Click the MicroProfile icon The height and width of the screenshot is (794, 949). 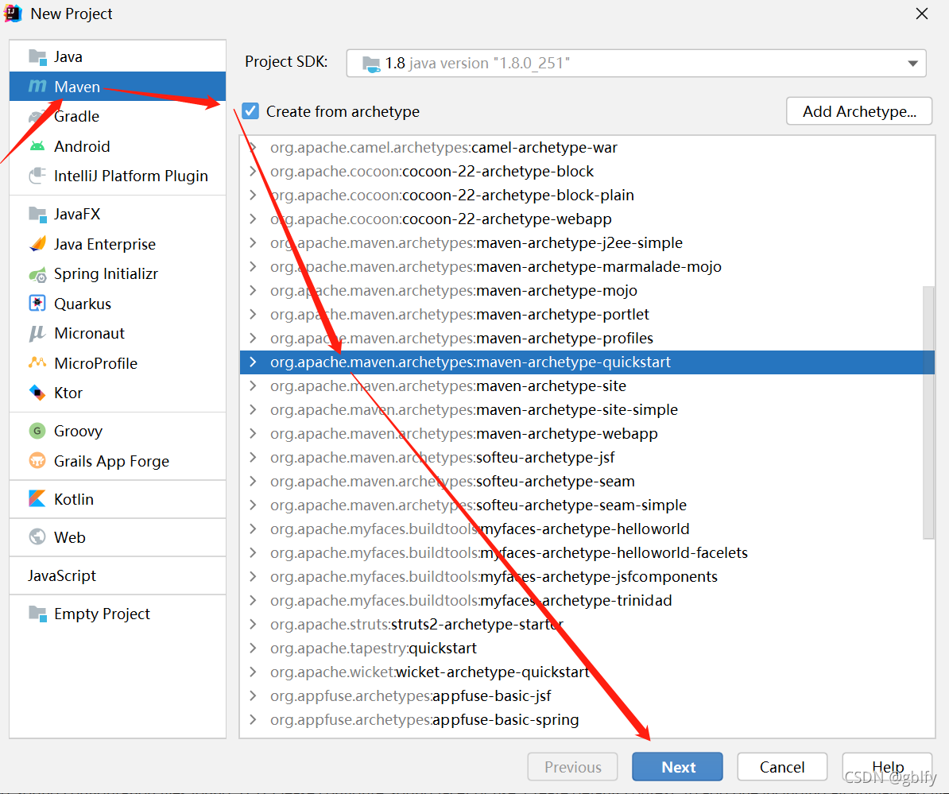click(x=37, y=363)
